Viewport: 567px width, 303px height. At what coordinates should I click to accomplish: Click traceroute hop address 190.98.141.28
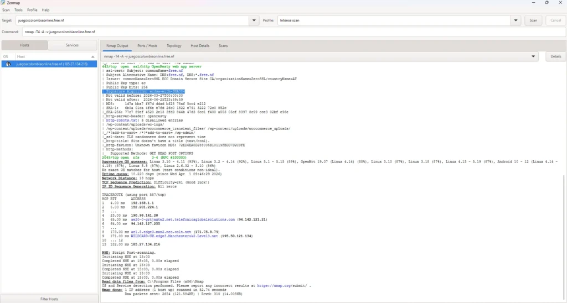click(x=145, y=216)
